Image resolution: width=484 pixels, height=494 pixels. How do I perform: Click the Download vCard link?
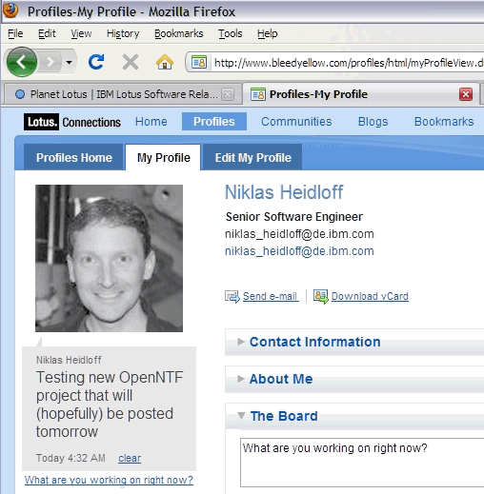pyautogui.click(x=370, y=296)
